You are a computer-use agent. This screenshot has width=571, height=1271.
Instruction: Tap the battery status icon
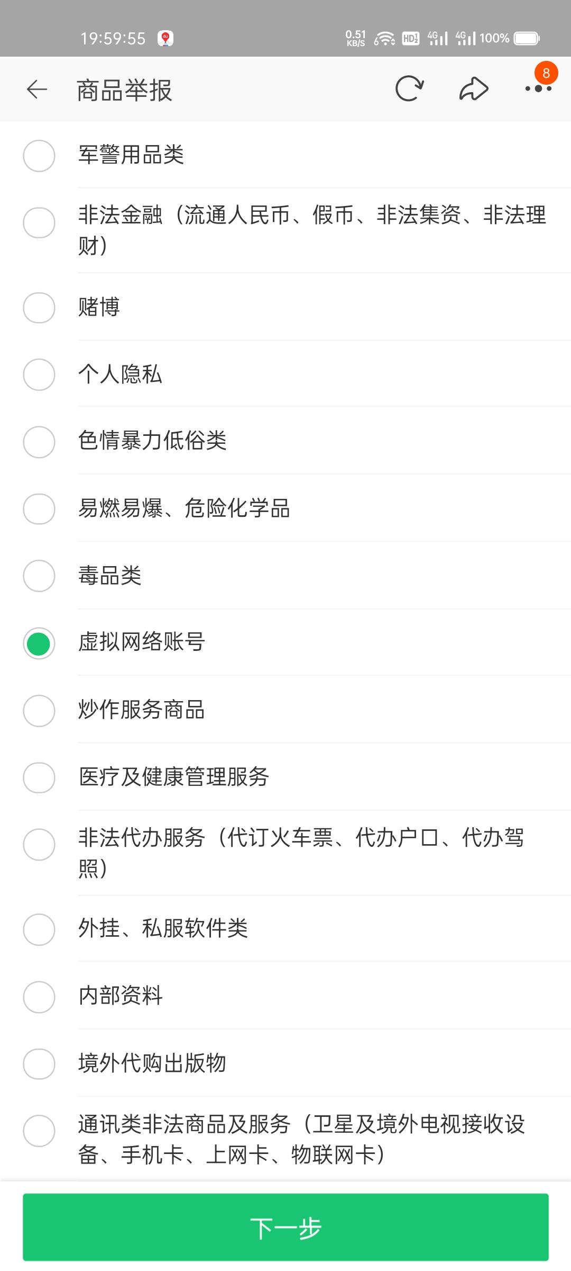tap(527, 38)
